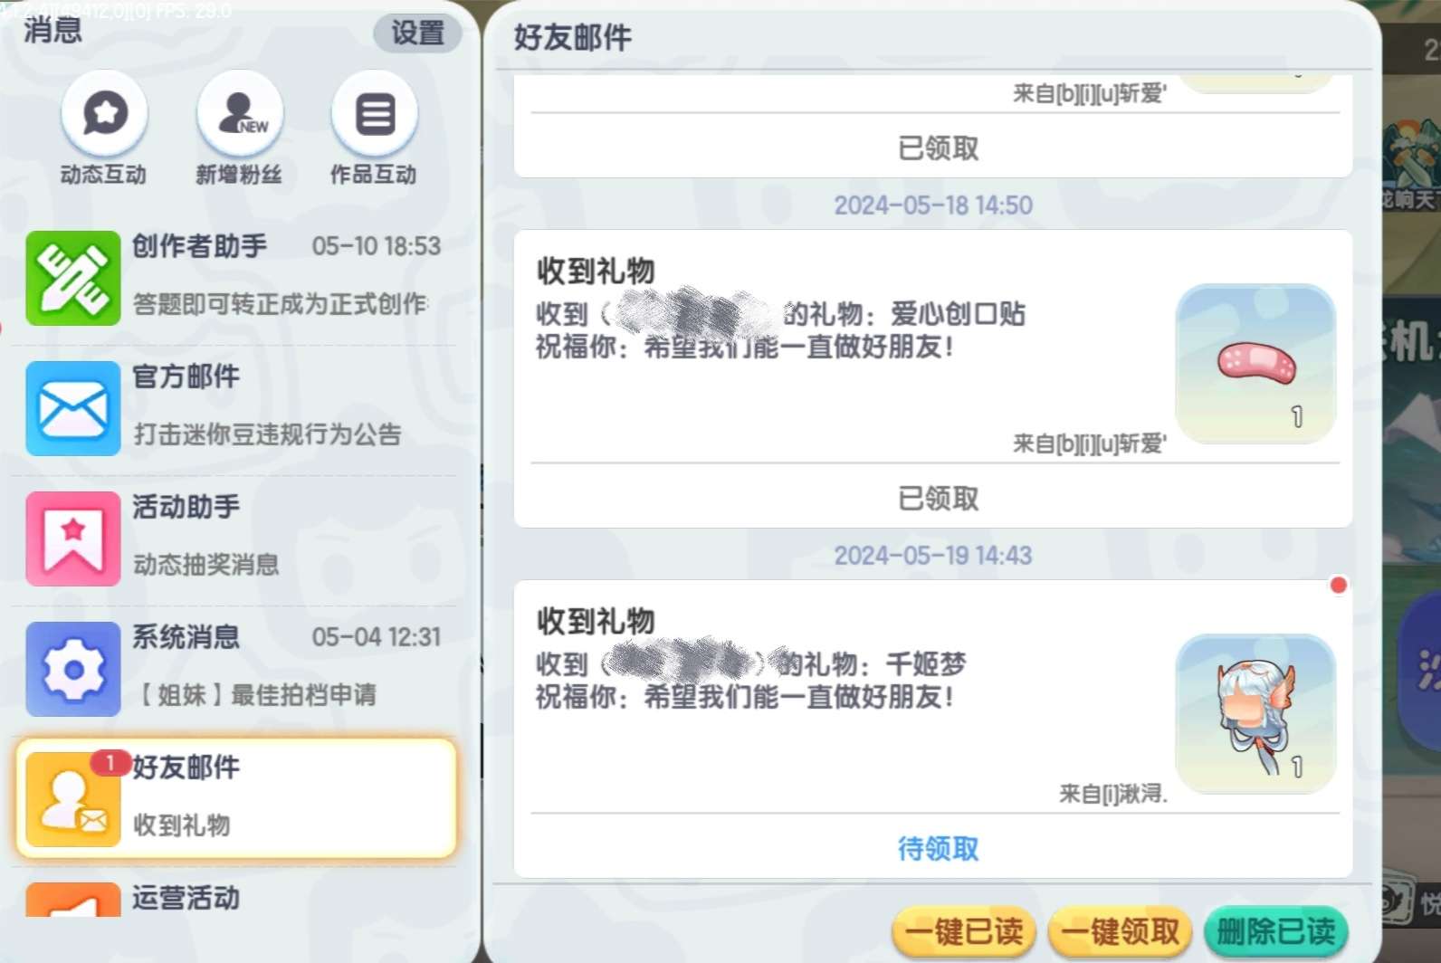Open the 动态互动 icon
This screenshot has width=1441, height=963.
(x=104, y=114)
